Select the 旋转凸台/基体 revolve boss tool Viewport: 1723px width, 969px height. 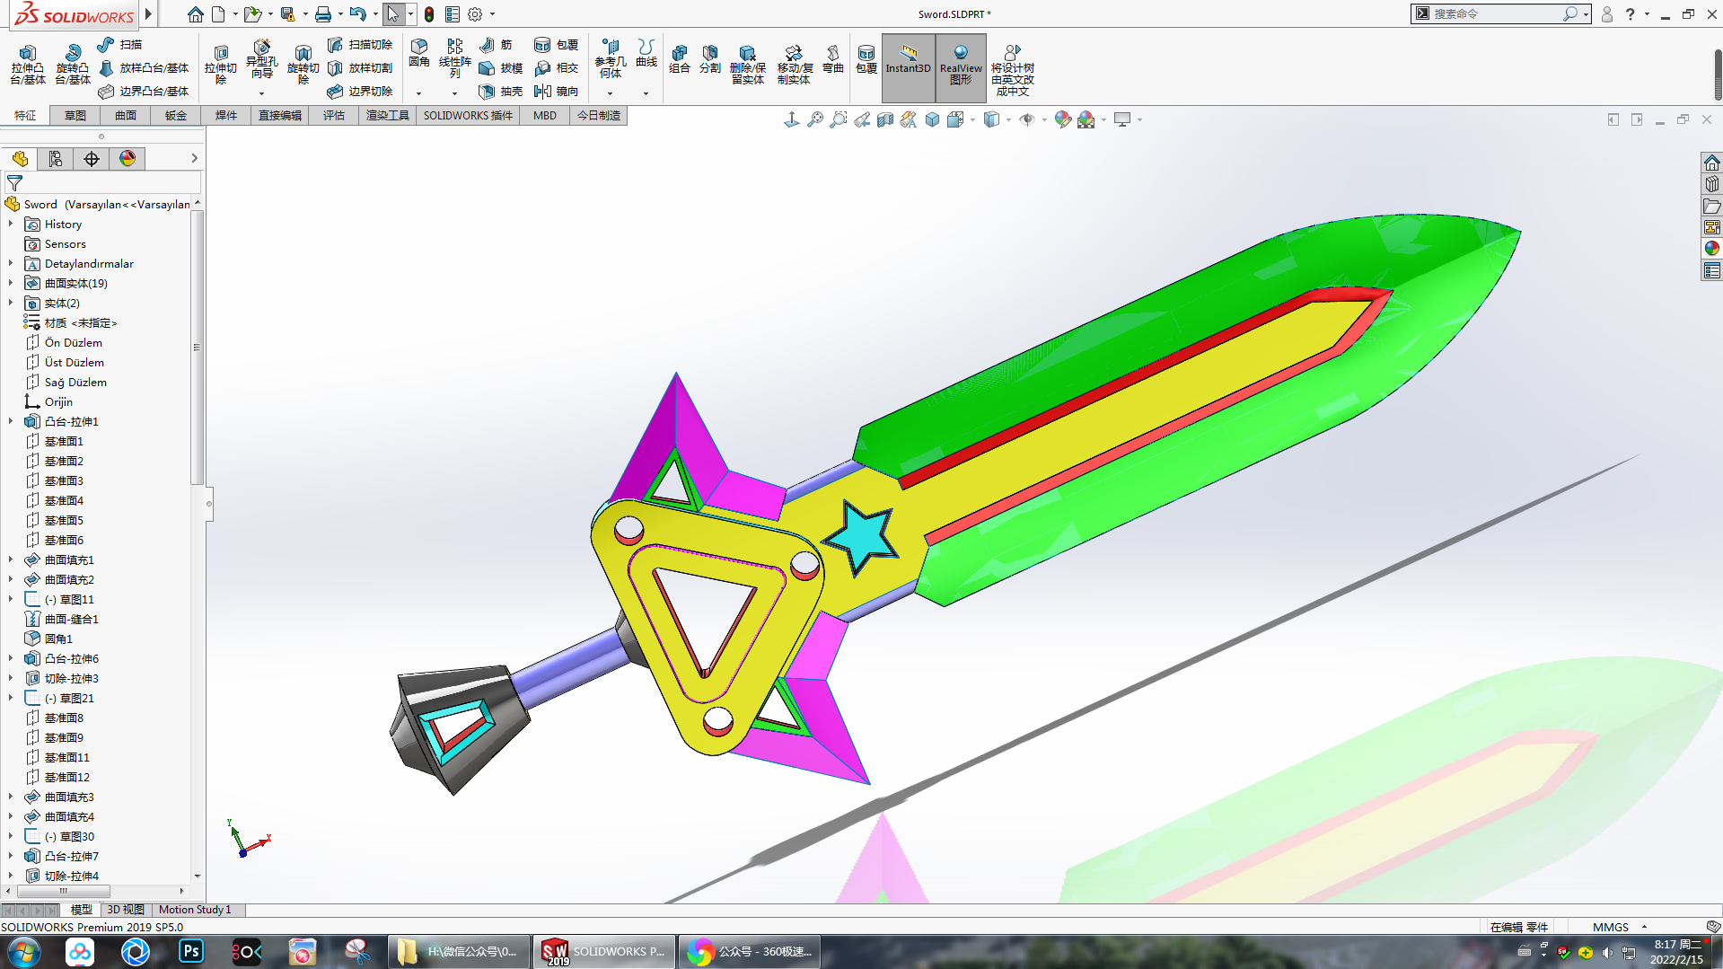point(72,65)
